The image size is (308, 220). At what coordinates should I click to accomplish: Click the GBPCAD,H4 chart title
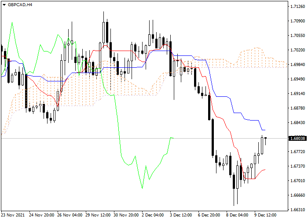click(20, 5)
